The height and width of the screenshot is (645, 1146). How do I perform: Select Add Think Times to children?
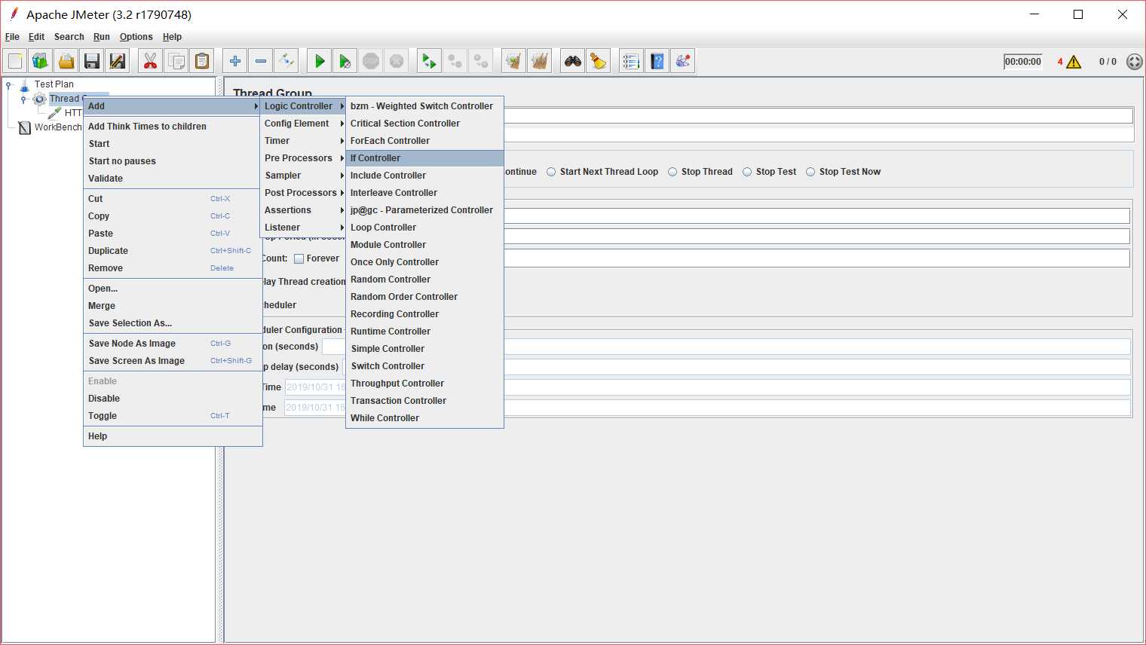tap(173, 127)
